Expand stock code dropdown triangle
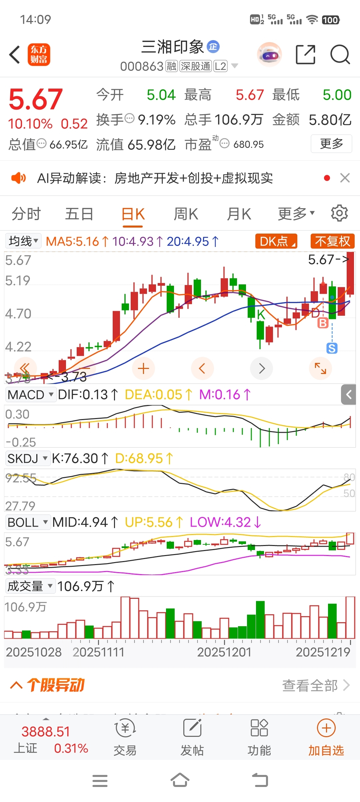The height and width of the screenshot is (802, 360). coord(235,66)
